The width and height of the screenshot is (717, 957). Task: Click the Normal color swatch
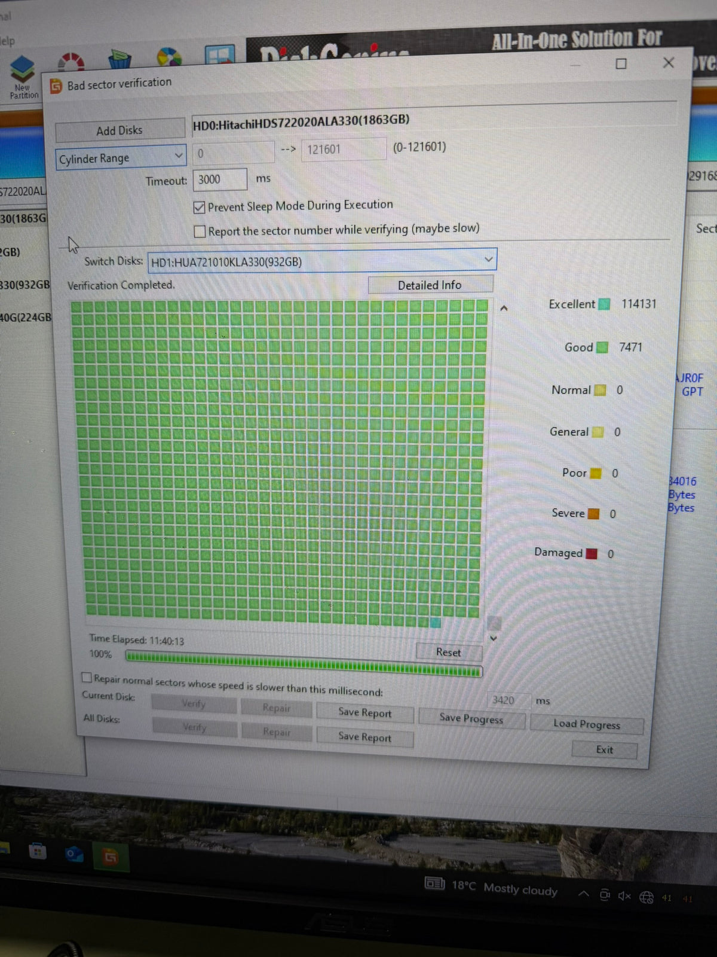pyautogui.click(x=600, y=390)
